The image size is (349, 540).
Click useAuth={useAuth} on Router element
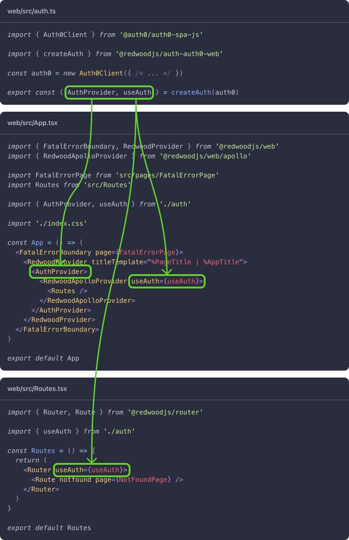tap(91, 470)
